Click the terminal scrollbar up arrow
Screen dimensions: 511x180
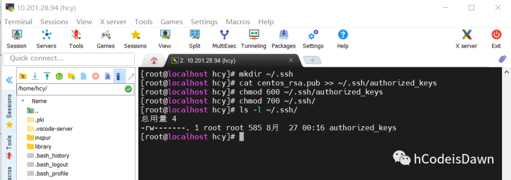pyautogui.click(x=506, y=72)
